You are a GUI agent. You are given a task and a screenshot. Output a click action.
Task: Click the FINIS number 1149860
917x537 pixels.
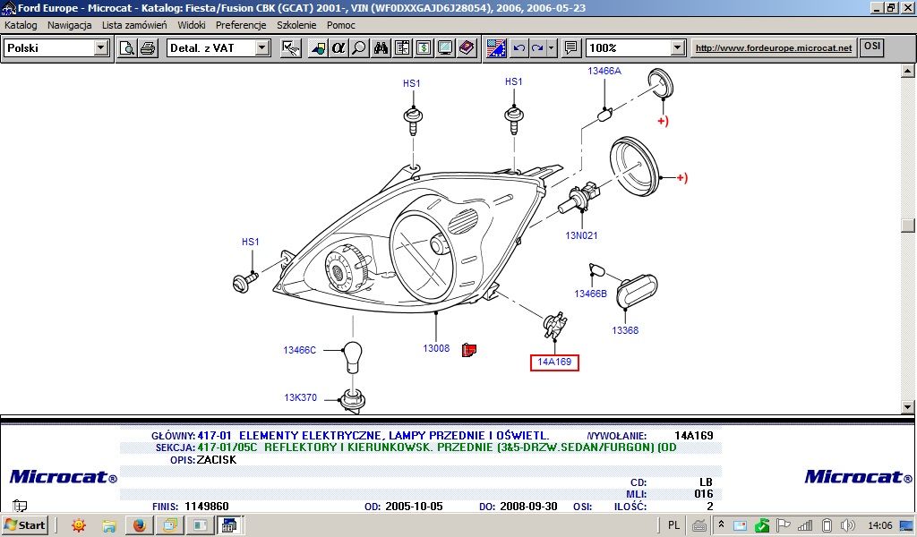tap(207, 506)
